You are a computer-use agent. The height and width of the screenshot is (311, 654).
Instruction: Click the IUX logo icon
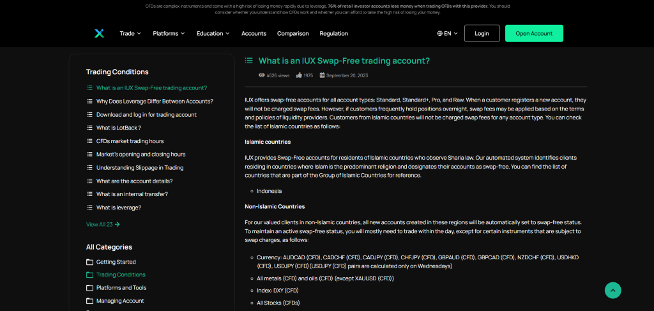[99, 33]
